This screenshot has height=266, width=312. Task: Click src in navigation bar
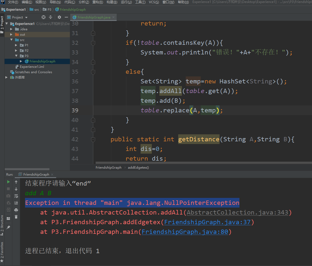tap(34, 10)
